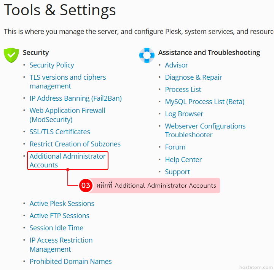The width and height of the screenshot is (274, 270).
Task: Open Web Application Firewall (ModSecurity)
Action: pos(67,115)
